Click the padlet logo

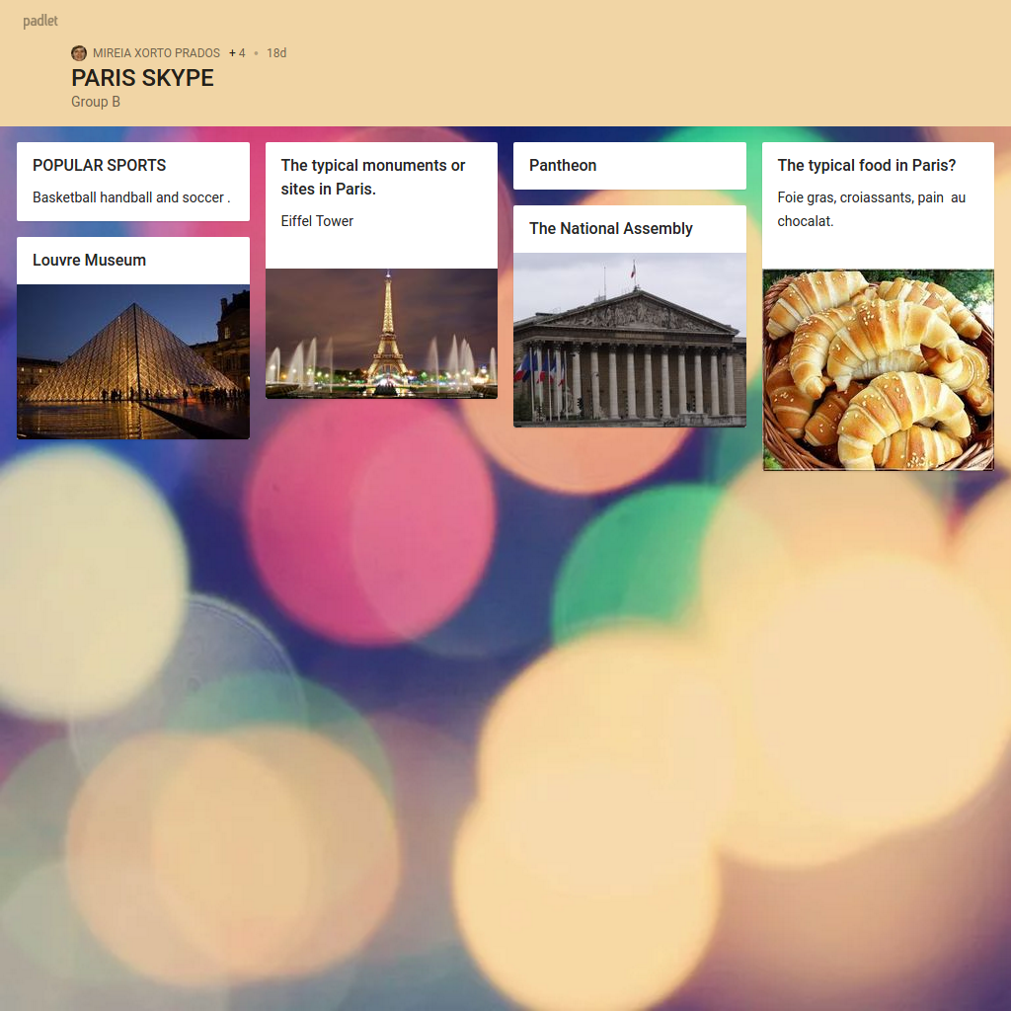click(40, 21)
